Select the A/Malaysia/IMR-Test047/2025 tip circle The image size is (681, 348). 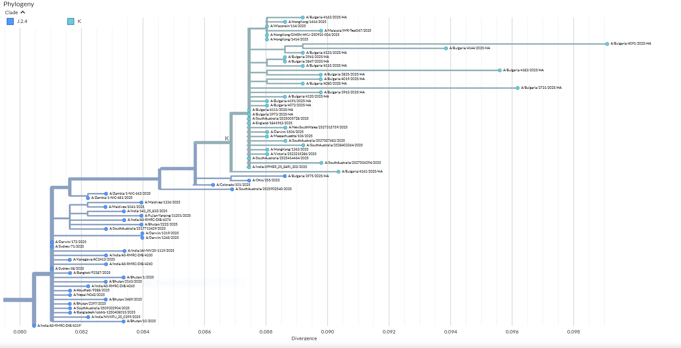pos(321,31)
